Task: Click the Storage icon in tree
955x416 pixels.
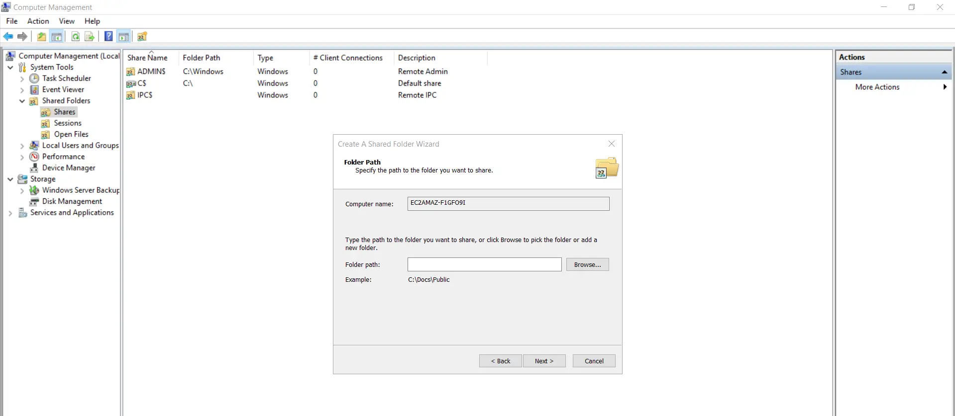Action: tap(22, 179)
